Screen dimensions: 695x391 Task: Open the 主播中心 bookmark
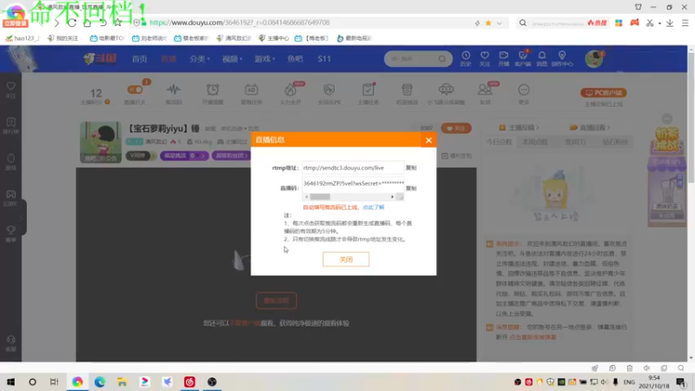274,38
